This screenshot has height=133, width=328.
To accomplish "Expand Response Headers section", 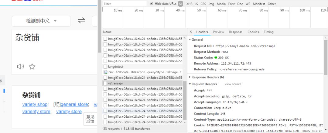I will click(x=190, y=77).
